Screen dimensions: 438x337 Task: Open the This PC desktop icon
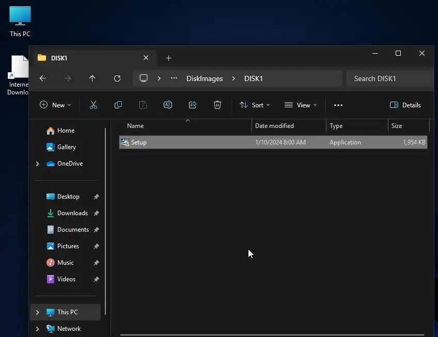point(20,22)
